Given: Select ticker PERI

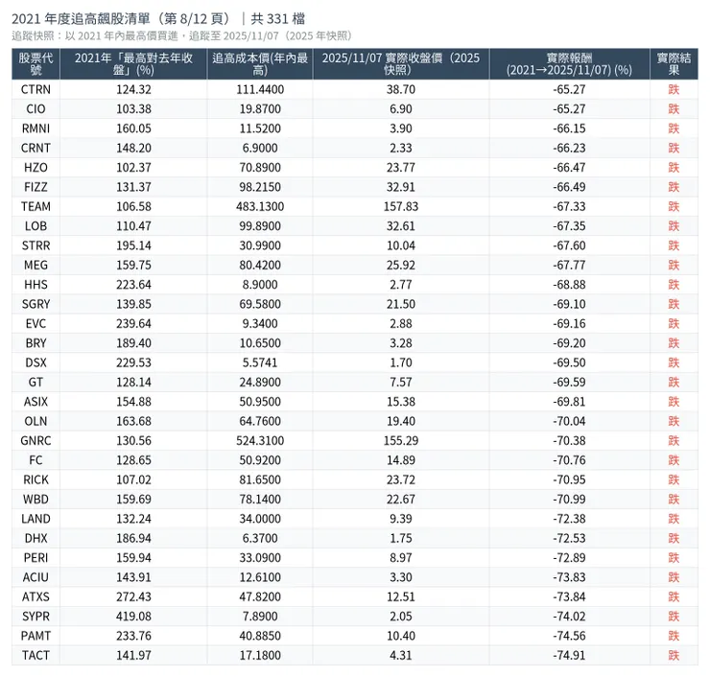Looking at the screenshot, I should click(35, 557).
